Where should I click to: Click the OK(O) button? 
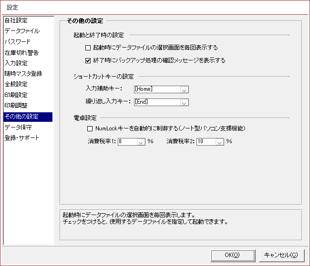(233, 256)
